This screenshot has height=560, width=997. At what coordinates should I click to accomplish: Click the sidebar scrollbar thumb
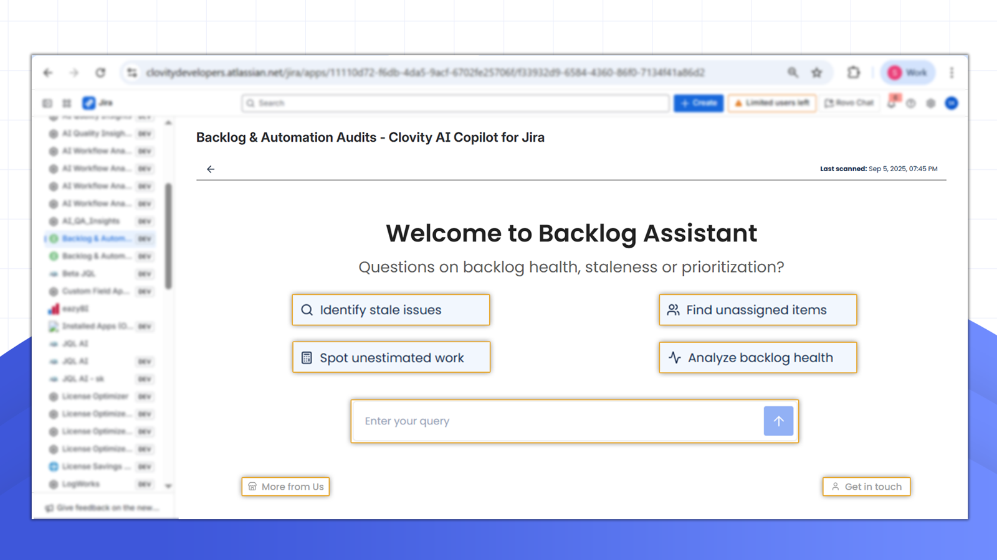coord(168,236)
